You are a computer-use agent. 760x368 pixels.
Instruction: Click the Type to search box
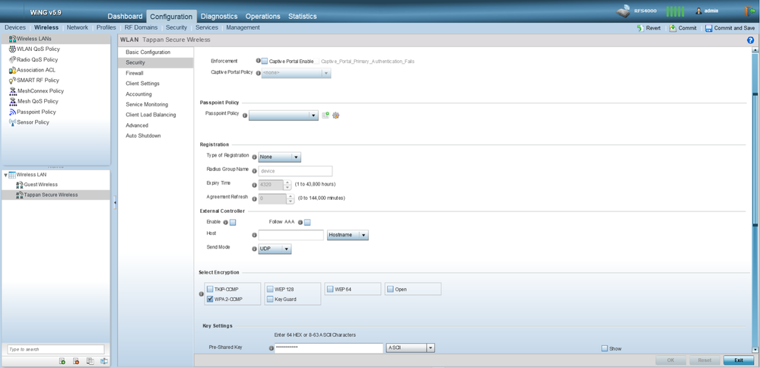(x=45, y=350)
